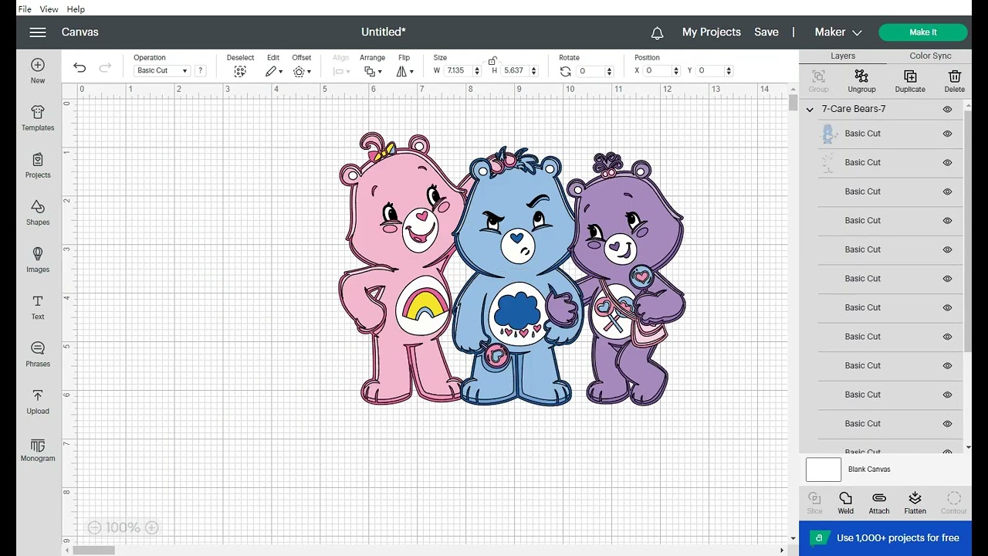
Task: Click the Undo arrow
Action: (x=80, y=68)
